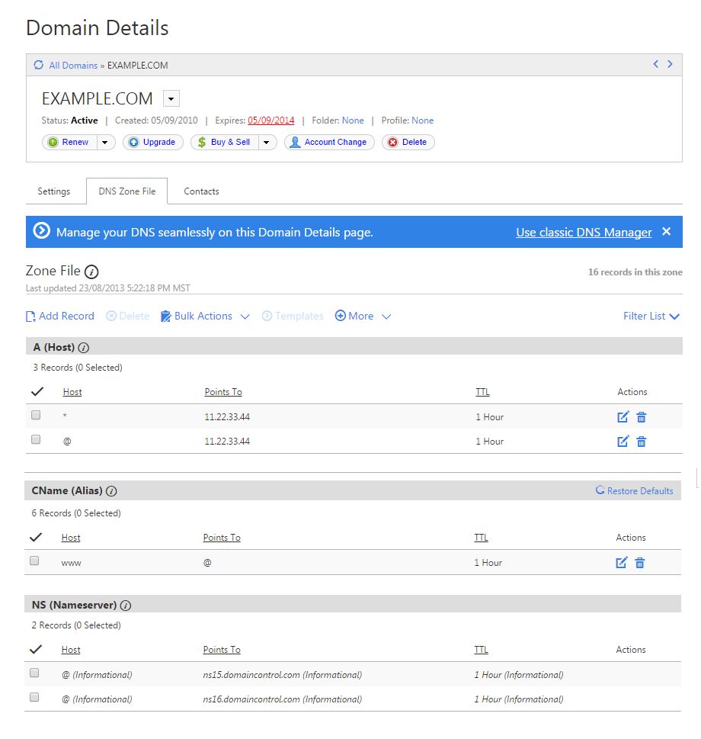The height and width of the screenshot is (739, 701).
Task: Click the Profile None link
Action: (422, 120)
